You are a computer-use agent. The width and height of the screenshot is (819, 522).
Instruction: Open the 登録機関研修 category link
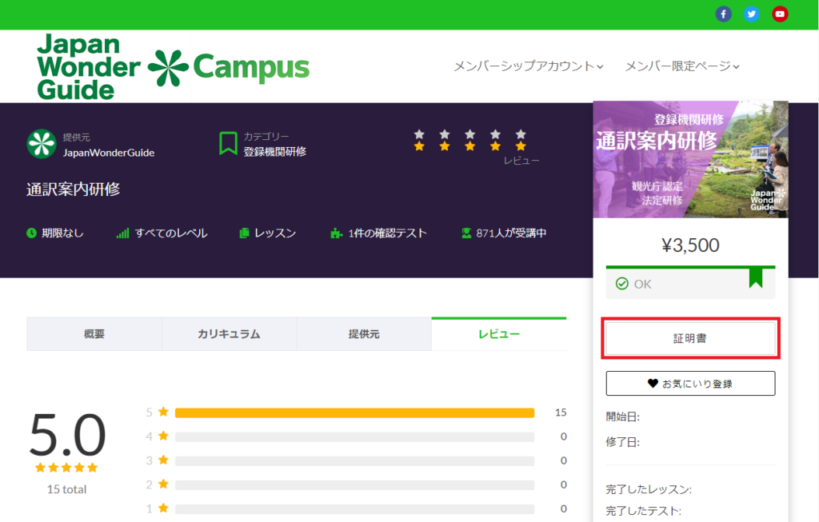tap(274, 152)
